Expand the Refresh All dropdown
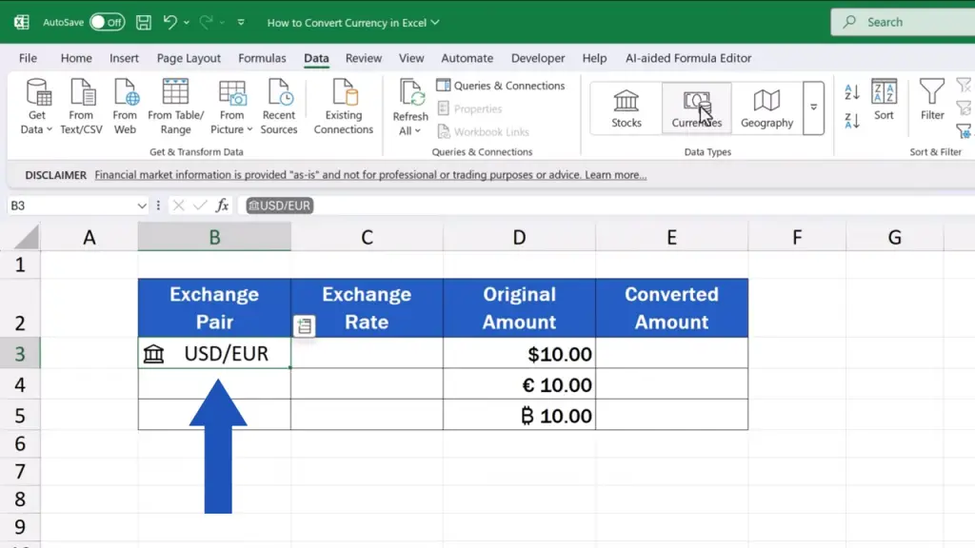The width and height of the screenshot is (975, 548). (410, 130)
